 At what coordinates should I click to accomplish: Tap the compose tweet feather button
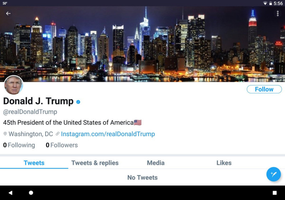pyautogui.click(x=274, y=174)
